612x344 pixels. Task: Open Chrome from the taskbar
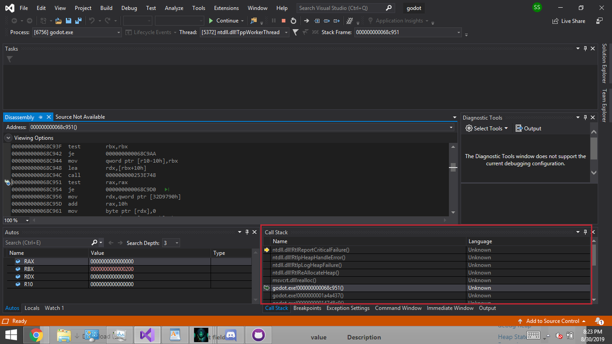[36, 335]
